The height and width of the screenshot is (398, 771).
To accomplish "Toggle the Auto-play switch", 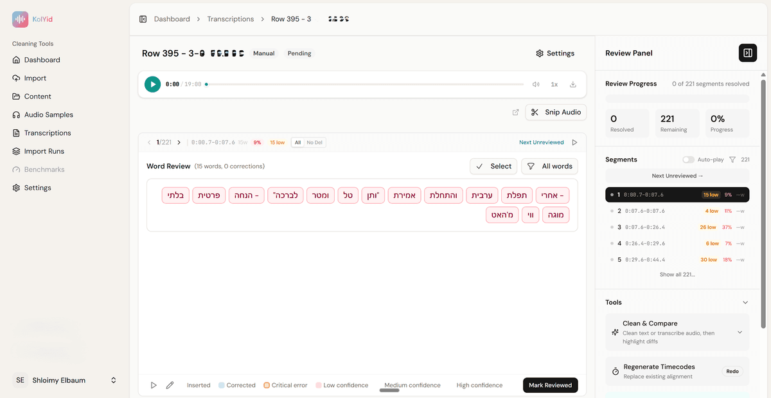I will (x=688, y=159).
